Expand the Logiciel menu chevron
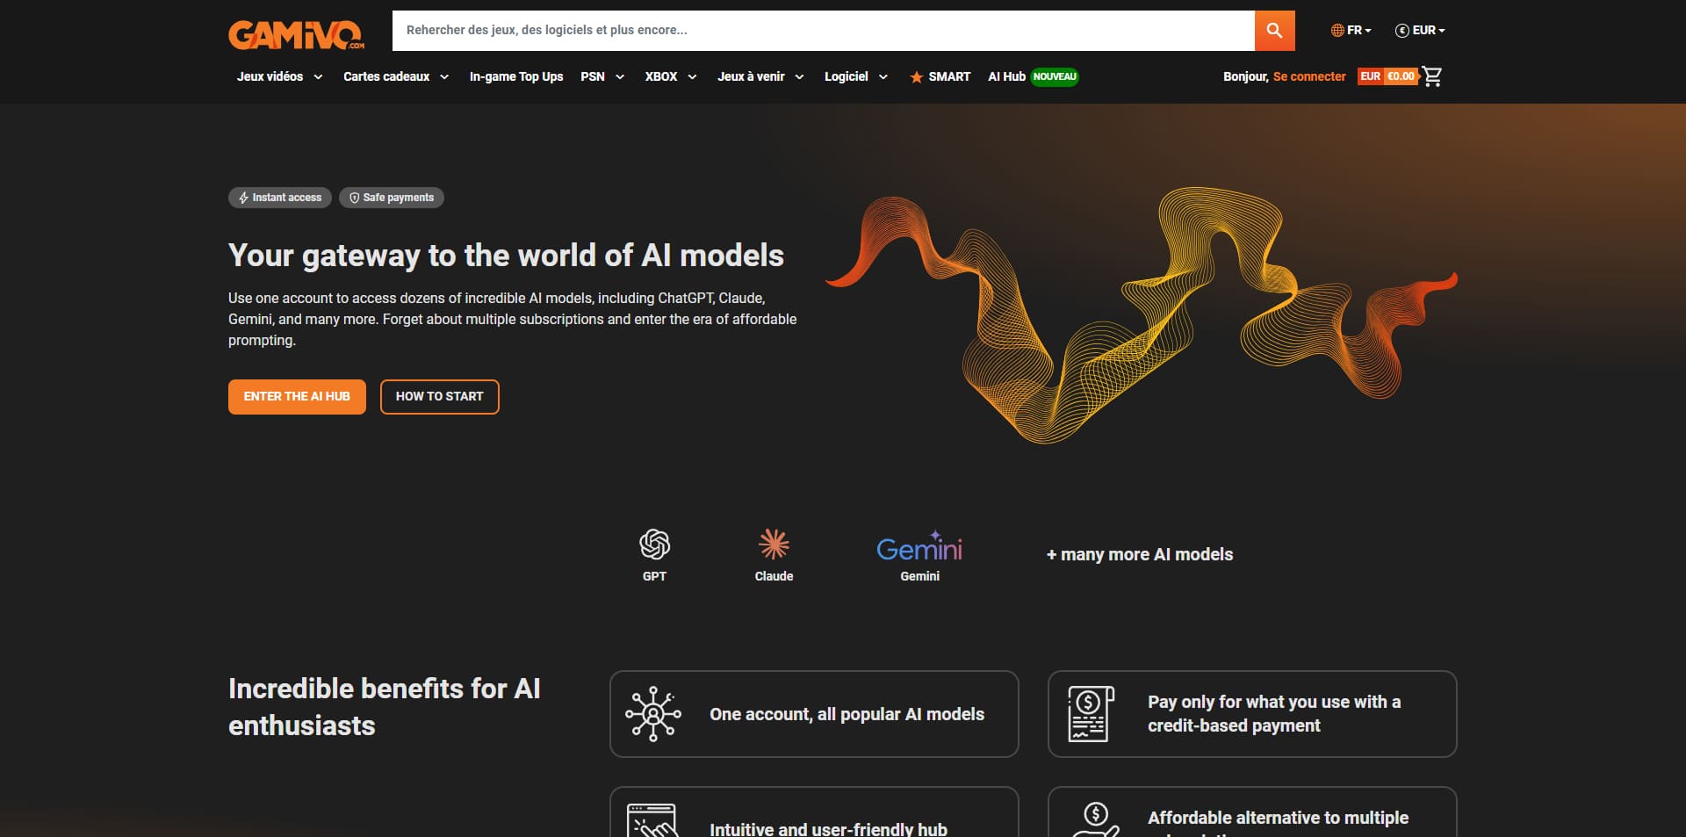Image resolution: width=1686 pixels, height=837 pixels. tap(883, 77)
